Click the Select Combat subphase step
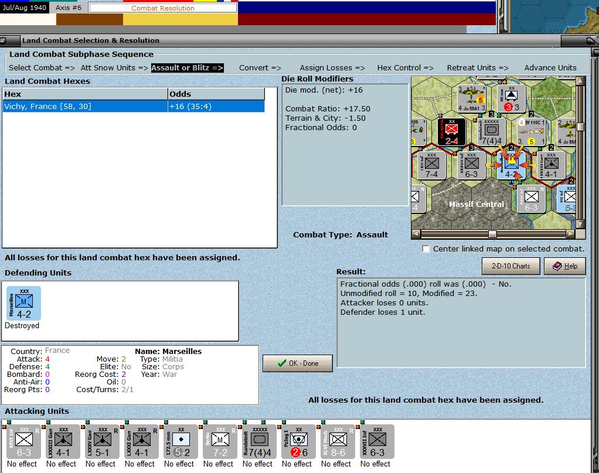Screen dimensions: 599x473 click(x=42, y=67)
